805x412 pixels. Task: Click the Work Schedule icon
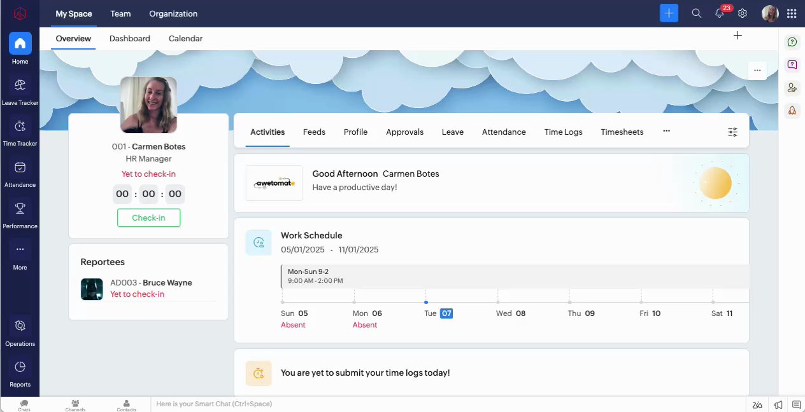point(259,242)
